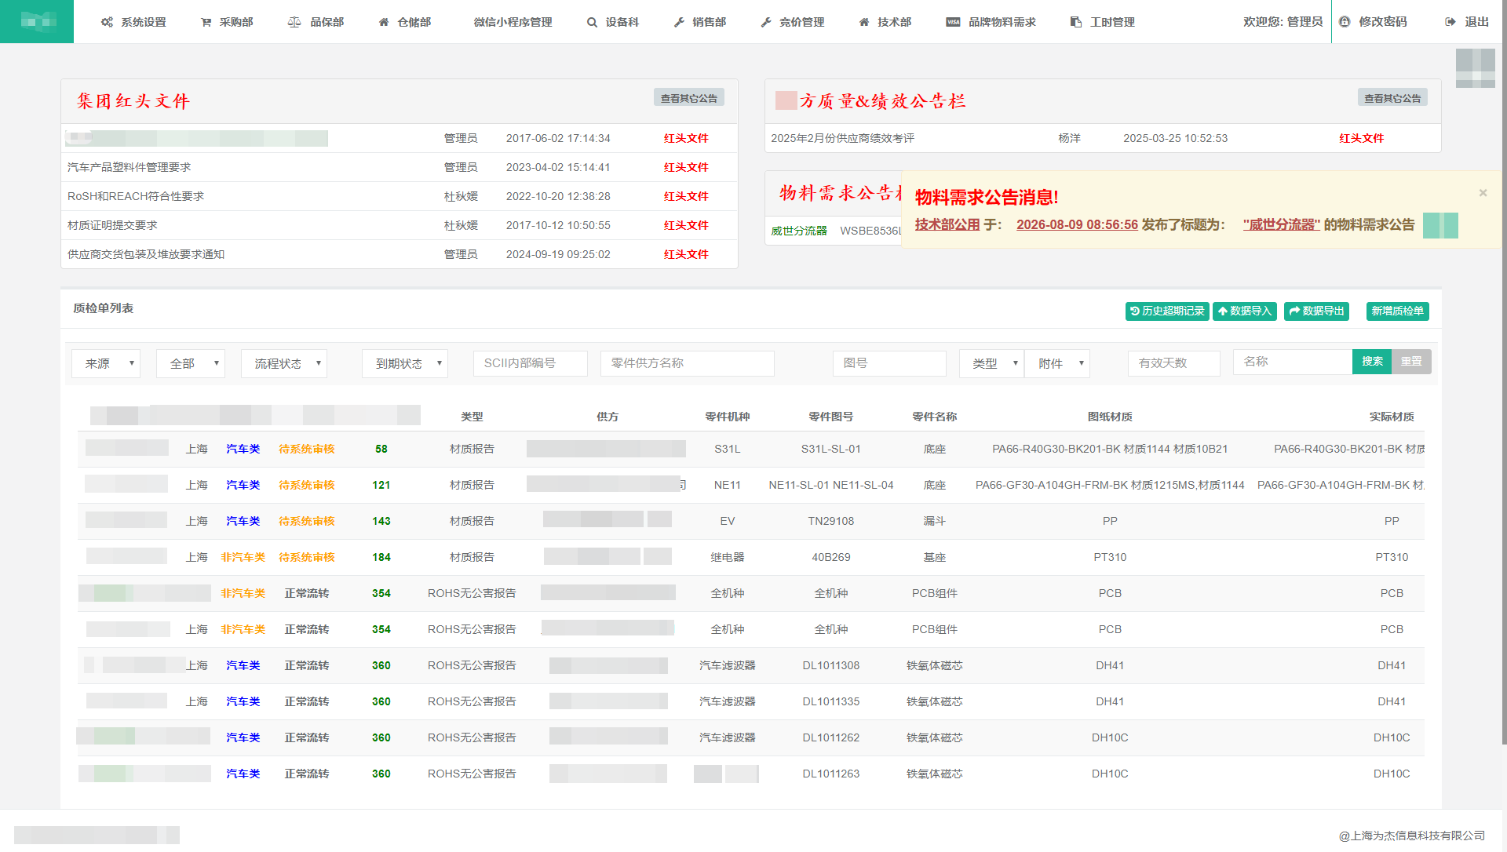Click the icon beside 修改密码
The width and height of the screenshot is (1507, 852).
(x=1345, y=22)
